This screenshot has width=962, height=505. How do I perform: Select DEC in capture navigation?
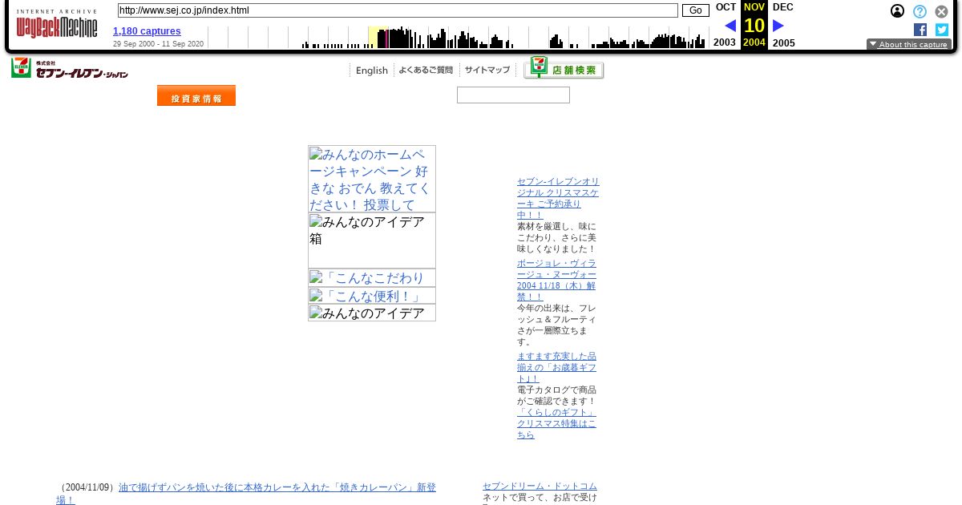783,7
